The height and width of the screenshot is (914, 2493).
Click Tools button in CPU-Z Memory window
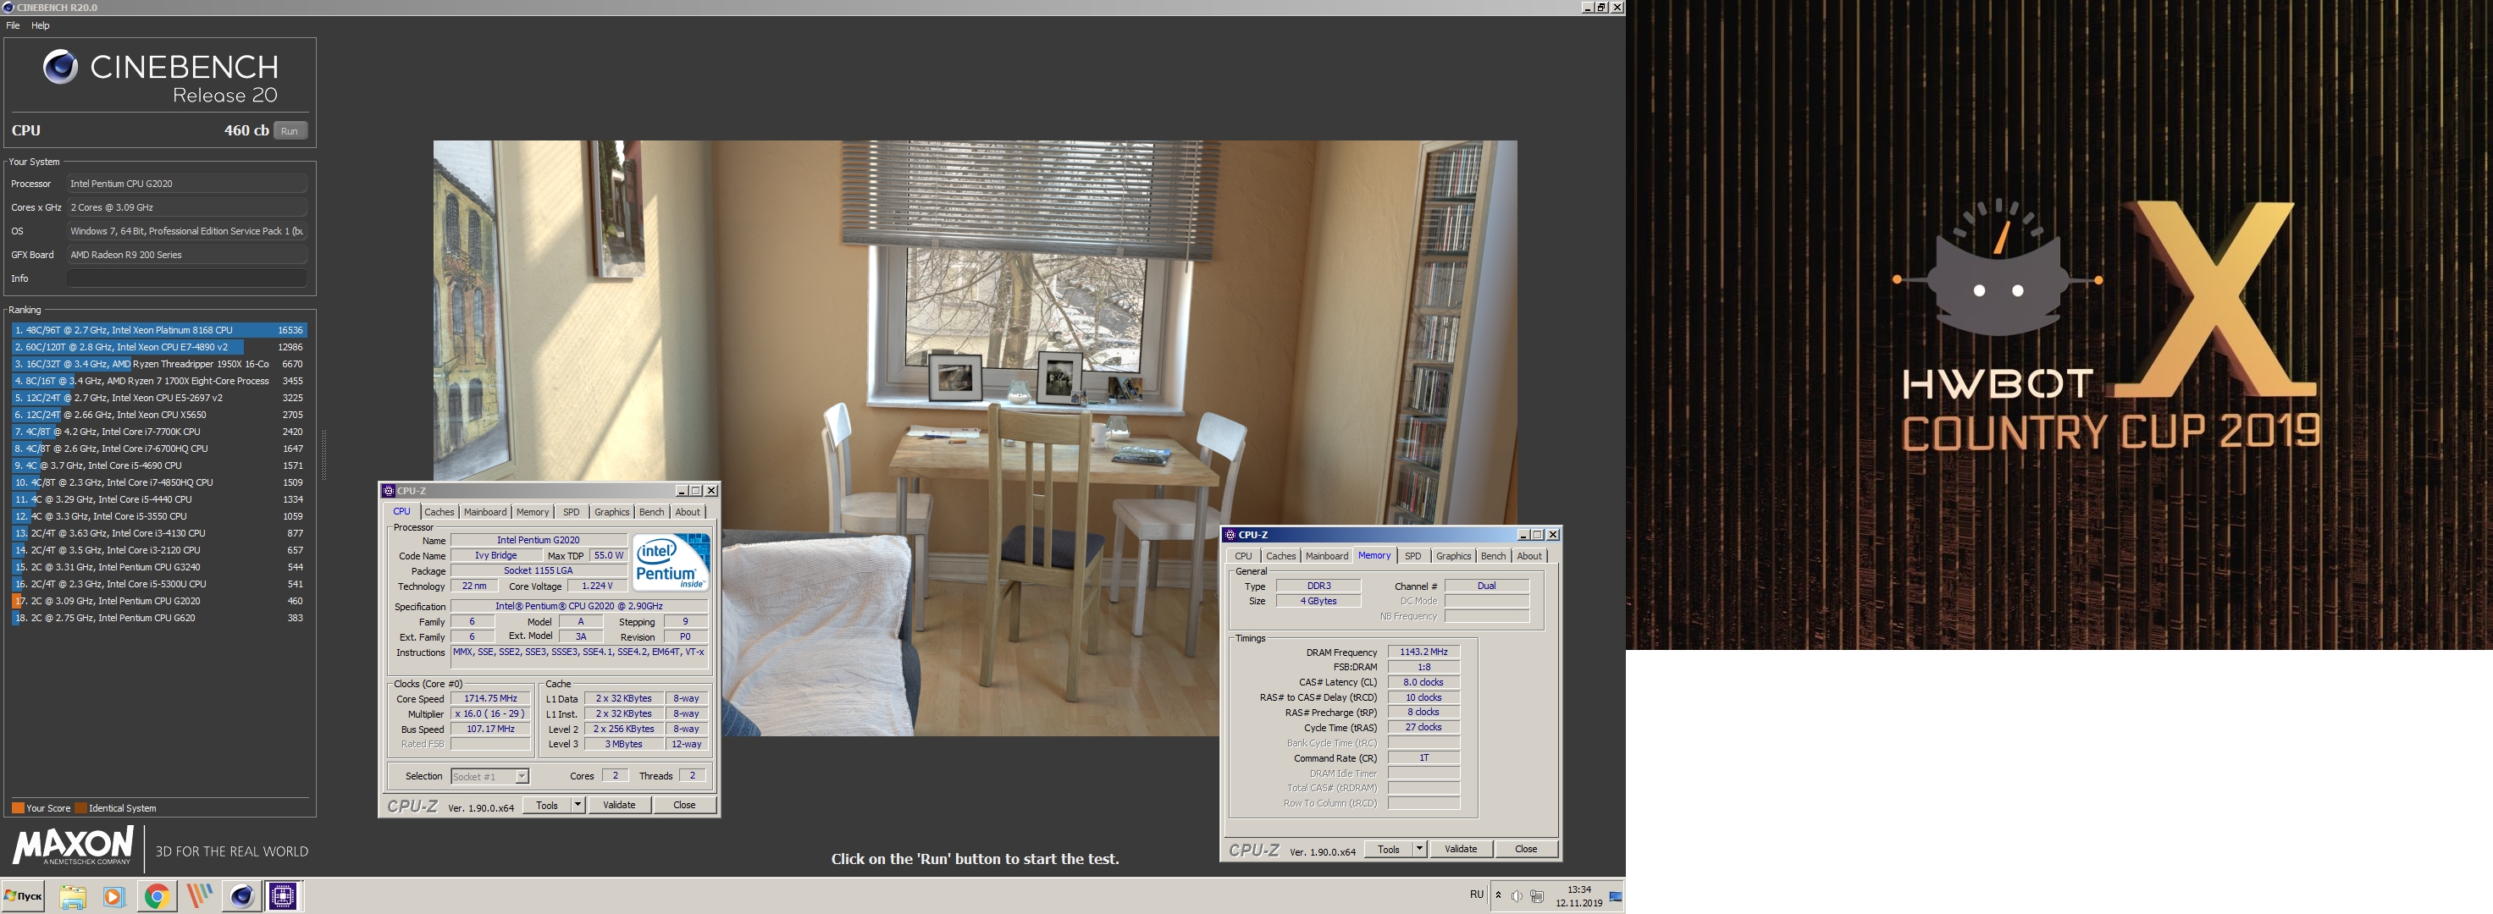(x=1389, y=848)
